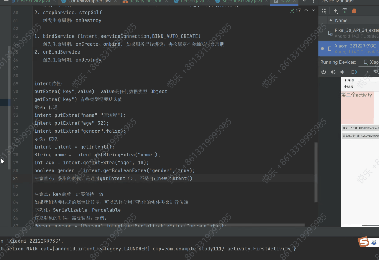Click the line with getBooleanExtra("gender", true)

(115, 170)
